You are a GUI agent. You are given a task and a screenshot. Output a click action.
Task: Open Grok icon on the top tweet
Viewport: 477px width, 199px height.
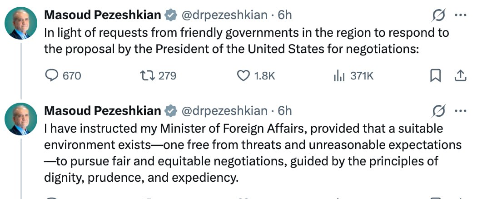(x=439, y=16)
